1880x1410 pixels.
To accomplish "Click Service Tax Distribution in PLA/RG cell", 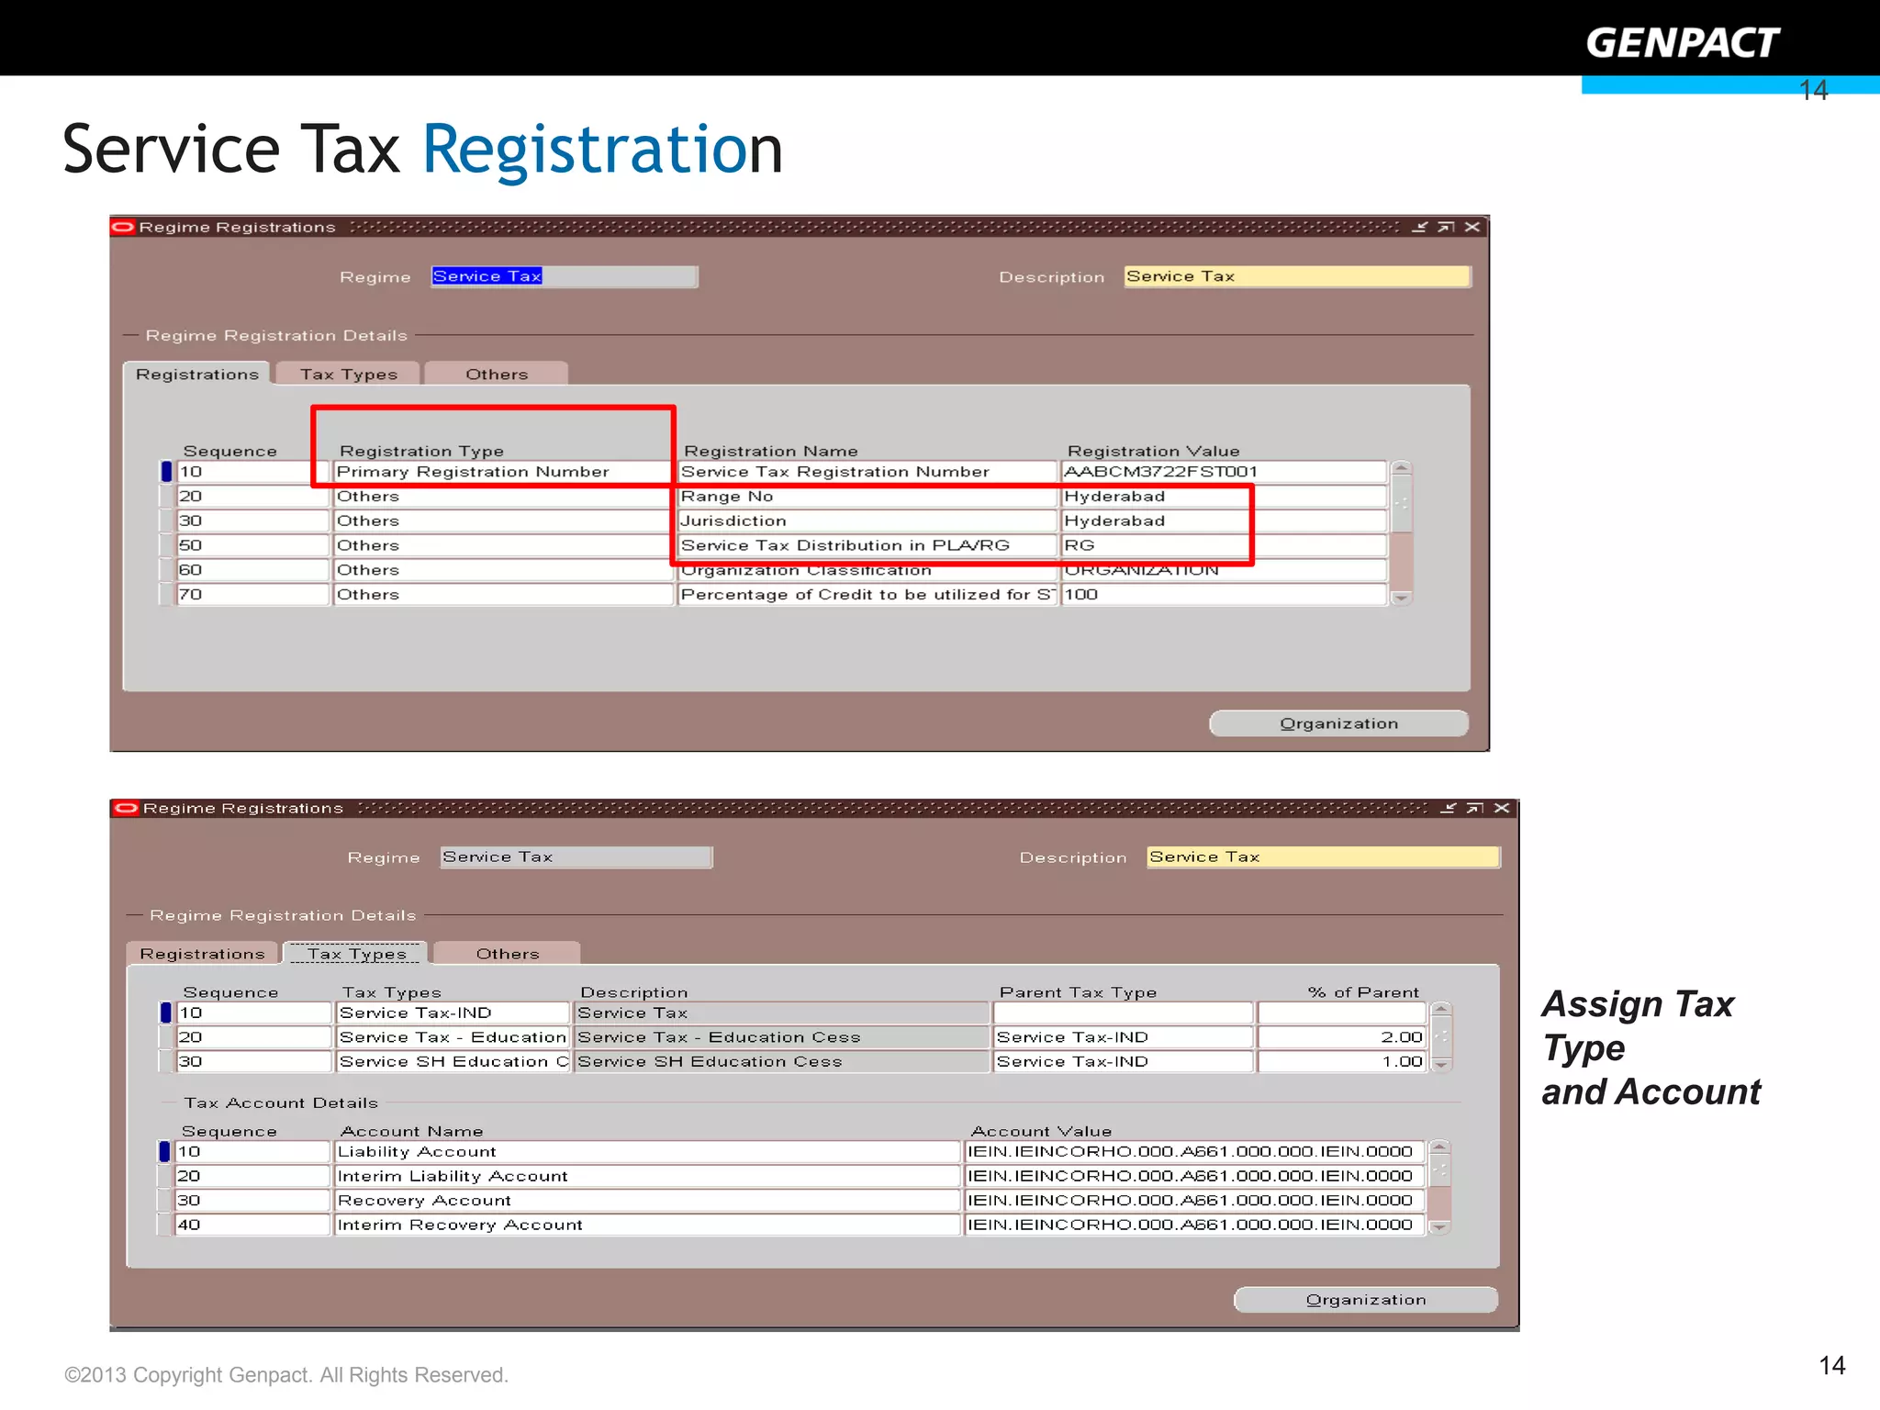I will coord(867,545).
